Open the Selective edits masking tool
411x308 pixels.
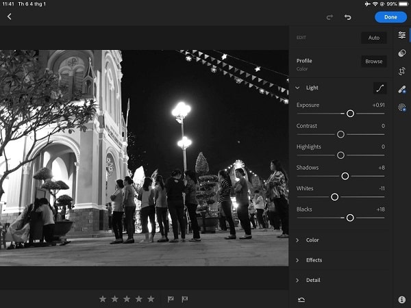pos(402,107)
